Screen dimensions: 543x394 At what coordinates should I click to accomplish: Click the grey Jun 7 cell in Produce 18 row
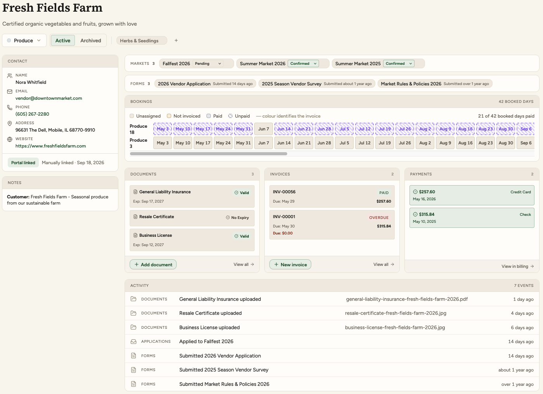(264, 129)
